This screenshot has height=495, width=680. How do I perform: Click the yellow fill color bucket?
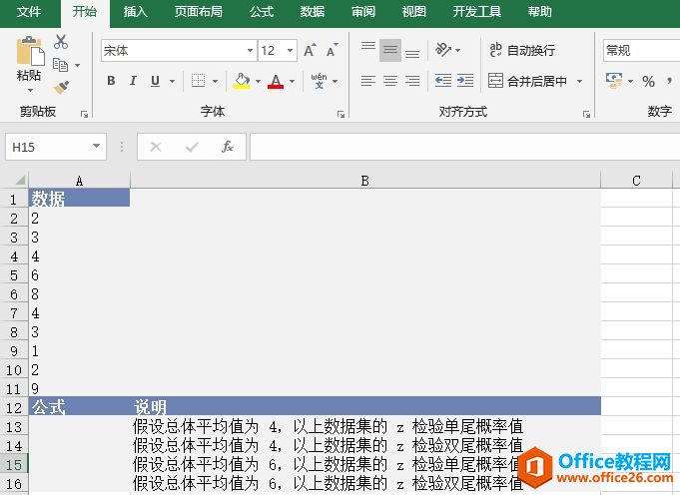[241, 81]
